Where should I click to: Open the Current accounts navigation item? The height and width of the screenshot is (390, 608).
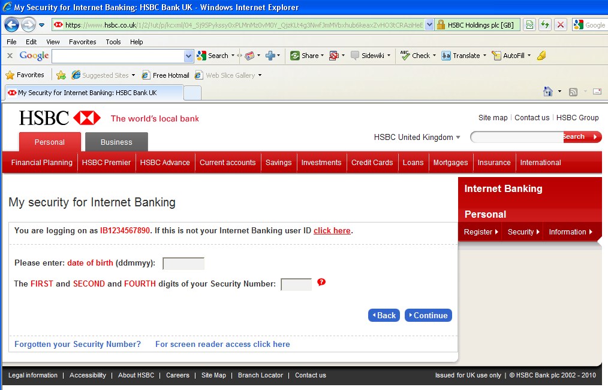click(228, 163)
